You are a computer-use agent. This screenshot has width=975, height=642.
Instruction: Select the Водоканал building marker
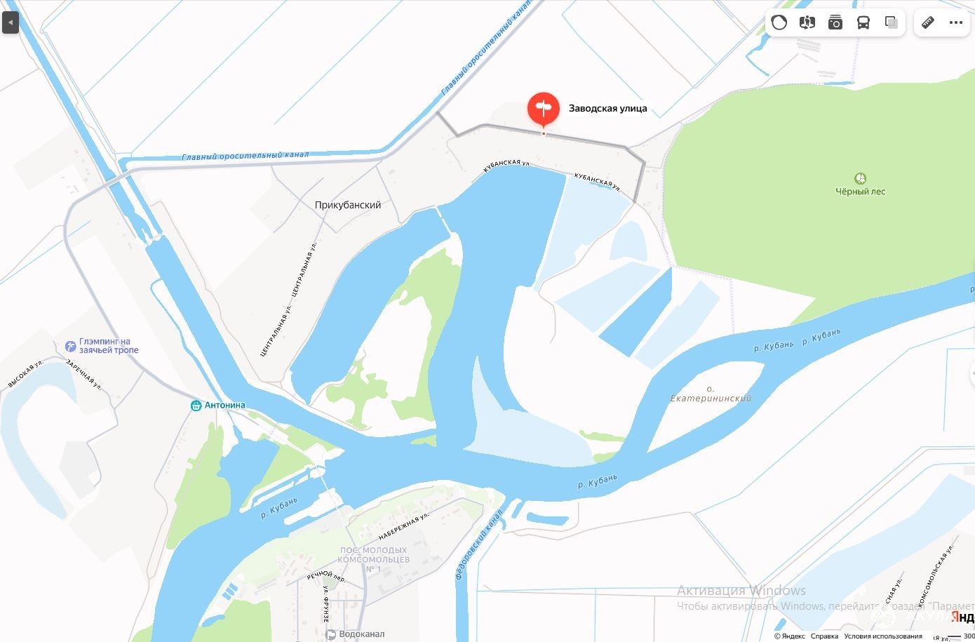click(330, 634)
